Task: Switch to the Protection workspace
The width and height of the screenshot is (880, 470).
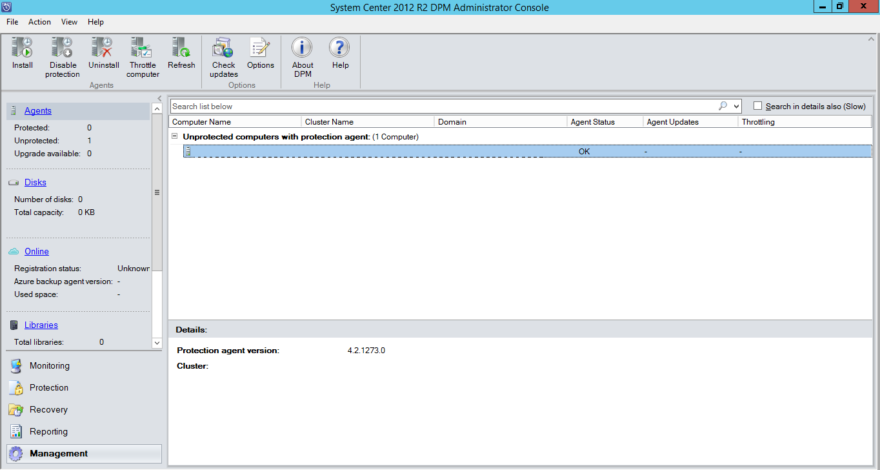Action: 48,387
